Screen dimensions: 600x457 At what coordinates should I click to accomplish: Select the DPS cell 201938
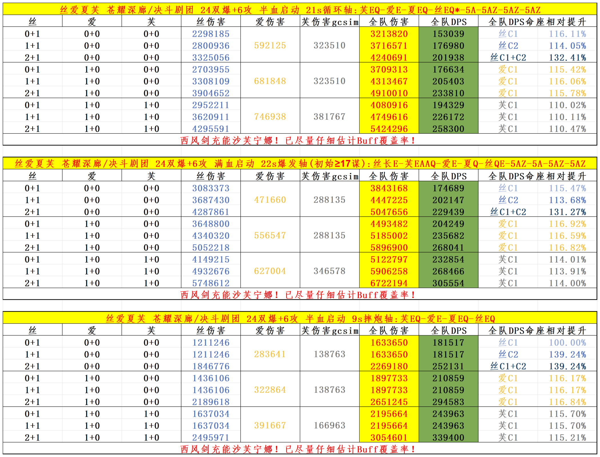pyautogui.click(x=448, y=57)
